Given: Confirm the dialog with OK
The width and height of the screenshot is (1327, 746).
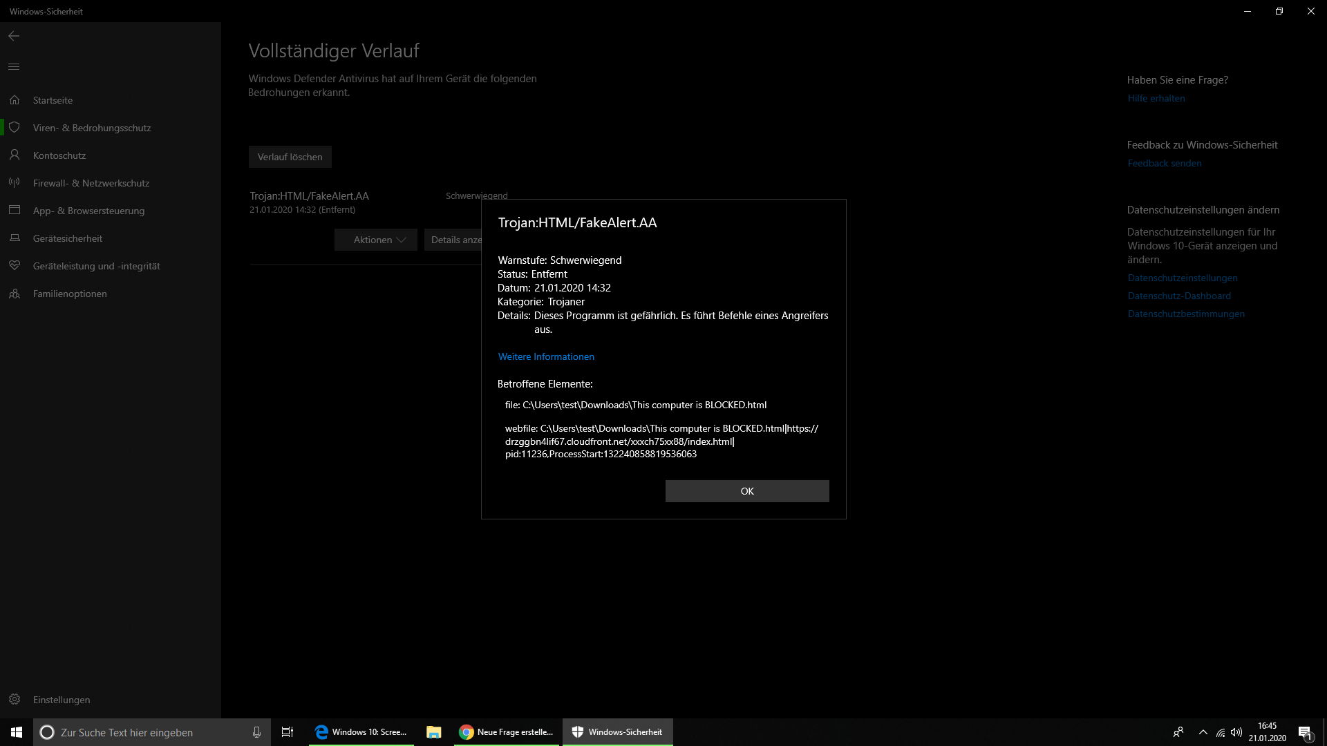Looking at the screenshot, I should (x=747, y=491).
